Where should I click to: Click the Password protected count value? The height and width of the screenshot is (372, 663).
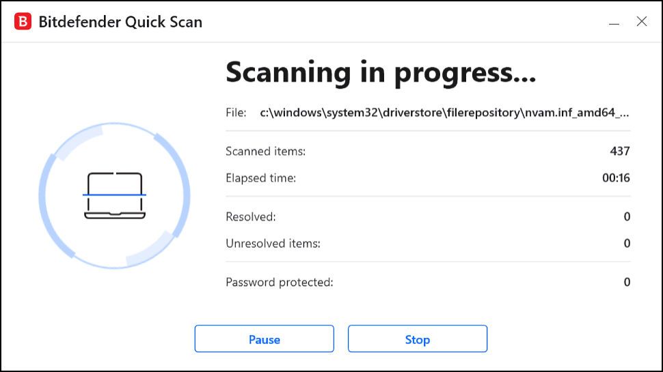pyautogui.click(x=627, y=282)
